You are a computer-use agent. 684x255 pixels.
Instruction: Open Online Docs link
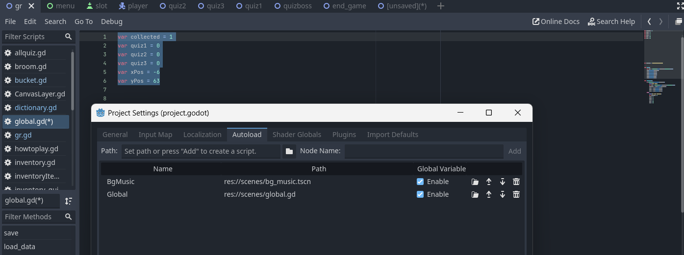pyautogui.click(x=556, y=22)
